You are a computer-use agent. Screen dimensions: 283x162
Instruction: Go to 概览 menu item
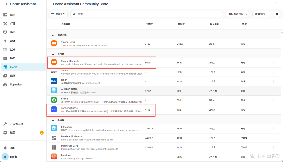[23, 15]
